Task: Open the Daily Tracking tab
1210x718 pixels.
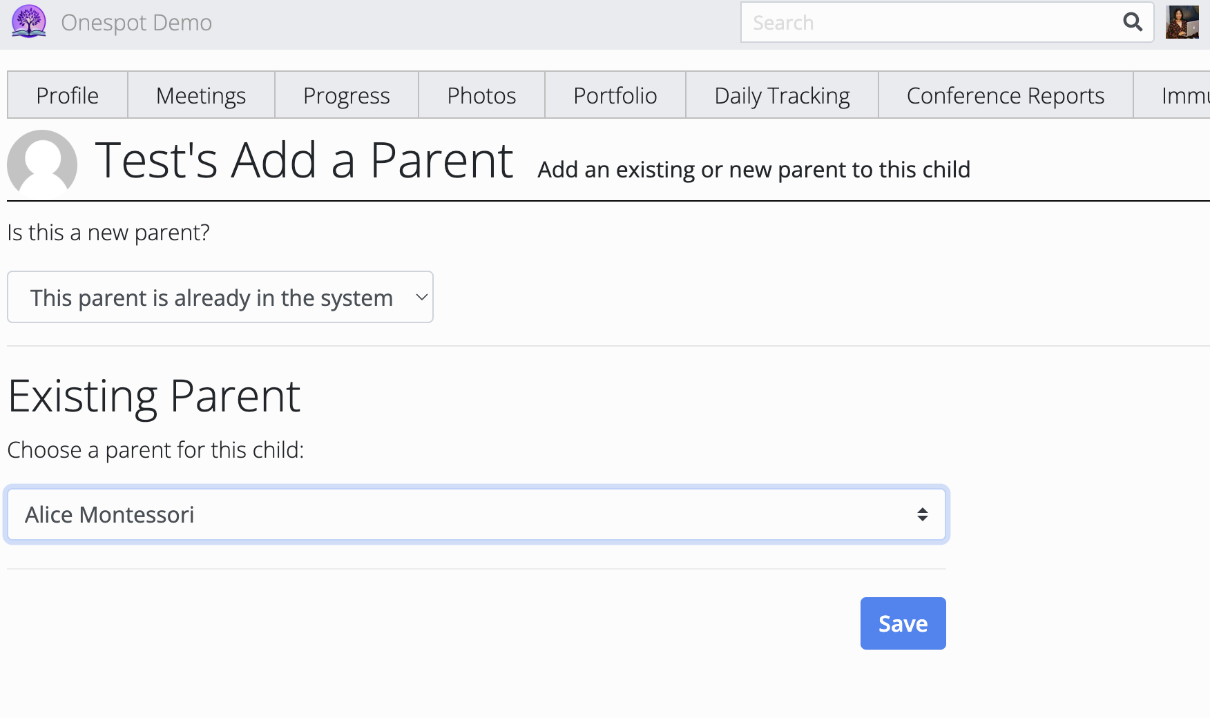Action: [x=782, y=95]
